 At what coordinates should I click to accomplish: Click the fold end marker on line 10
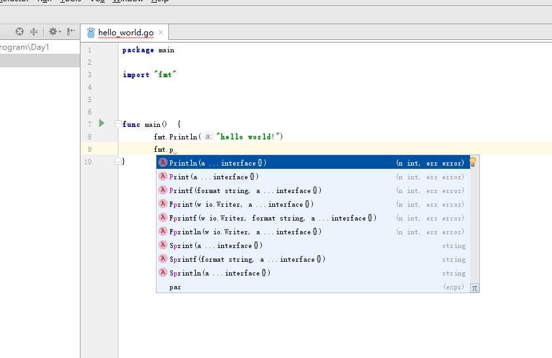[118, 162]
